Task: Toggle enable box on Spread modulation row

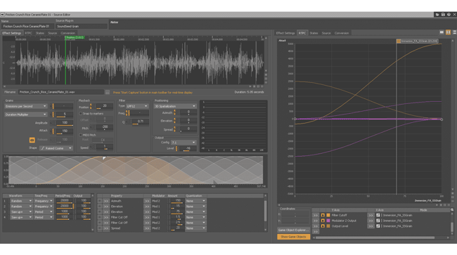Action: [x=100, y=228]
